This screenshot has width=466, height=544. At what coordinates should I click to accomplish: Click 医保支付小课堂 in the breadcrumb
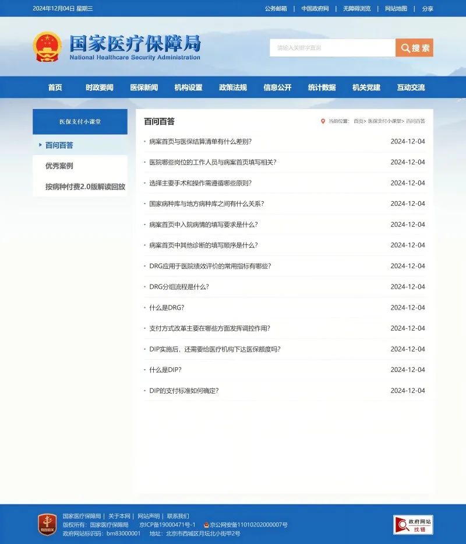[x=385, y=121]
